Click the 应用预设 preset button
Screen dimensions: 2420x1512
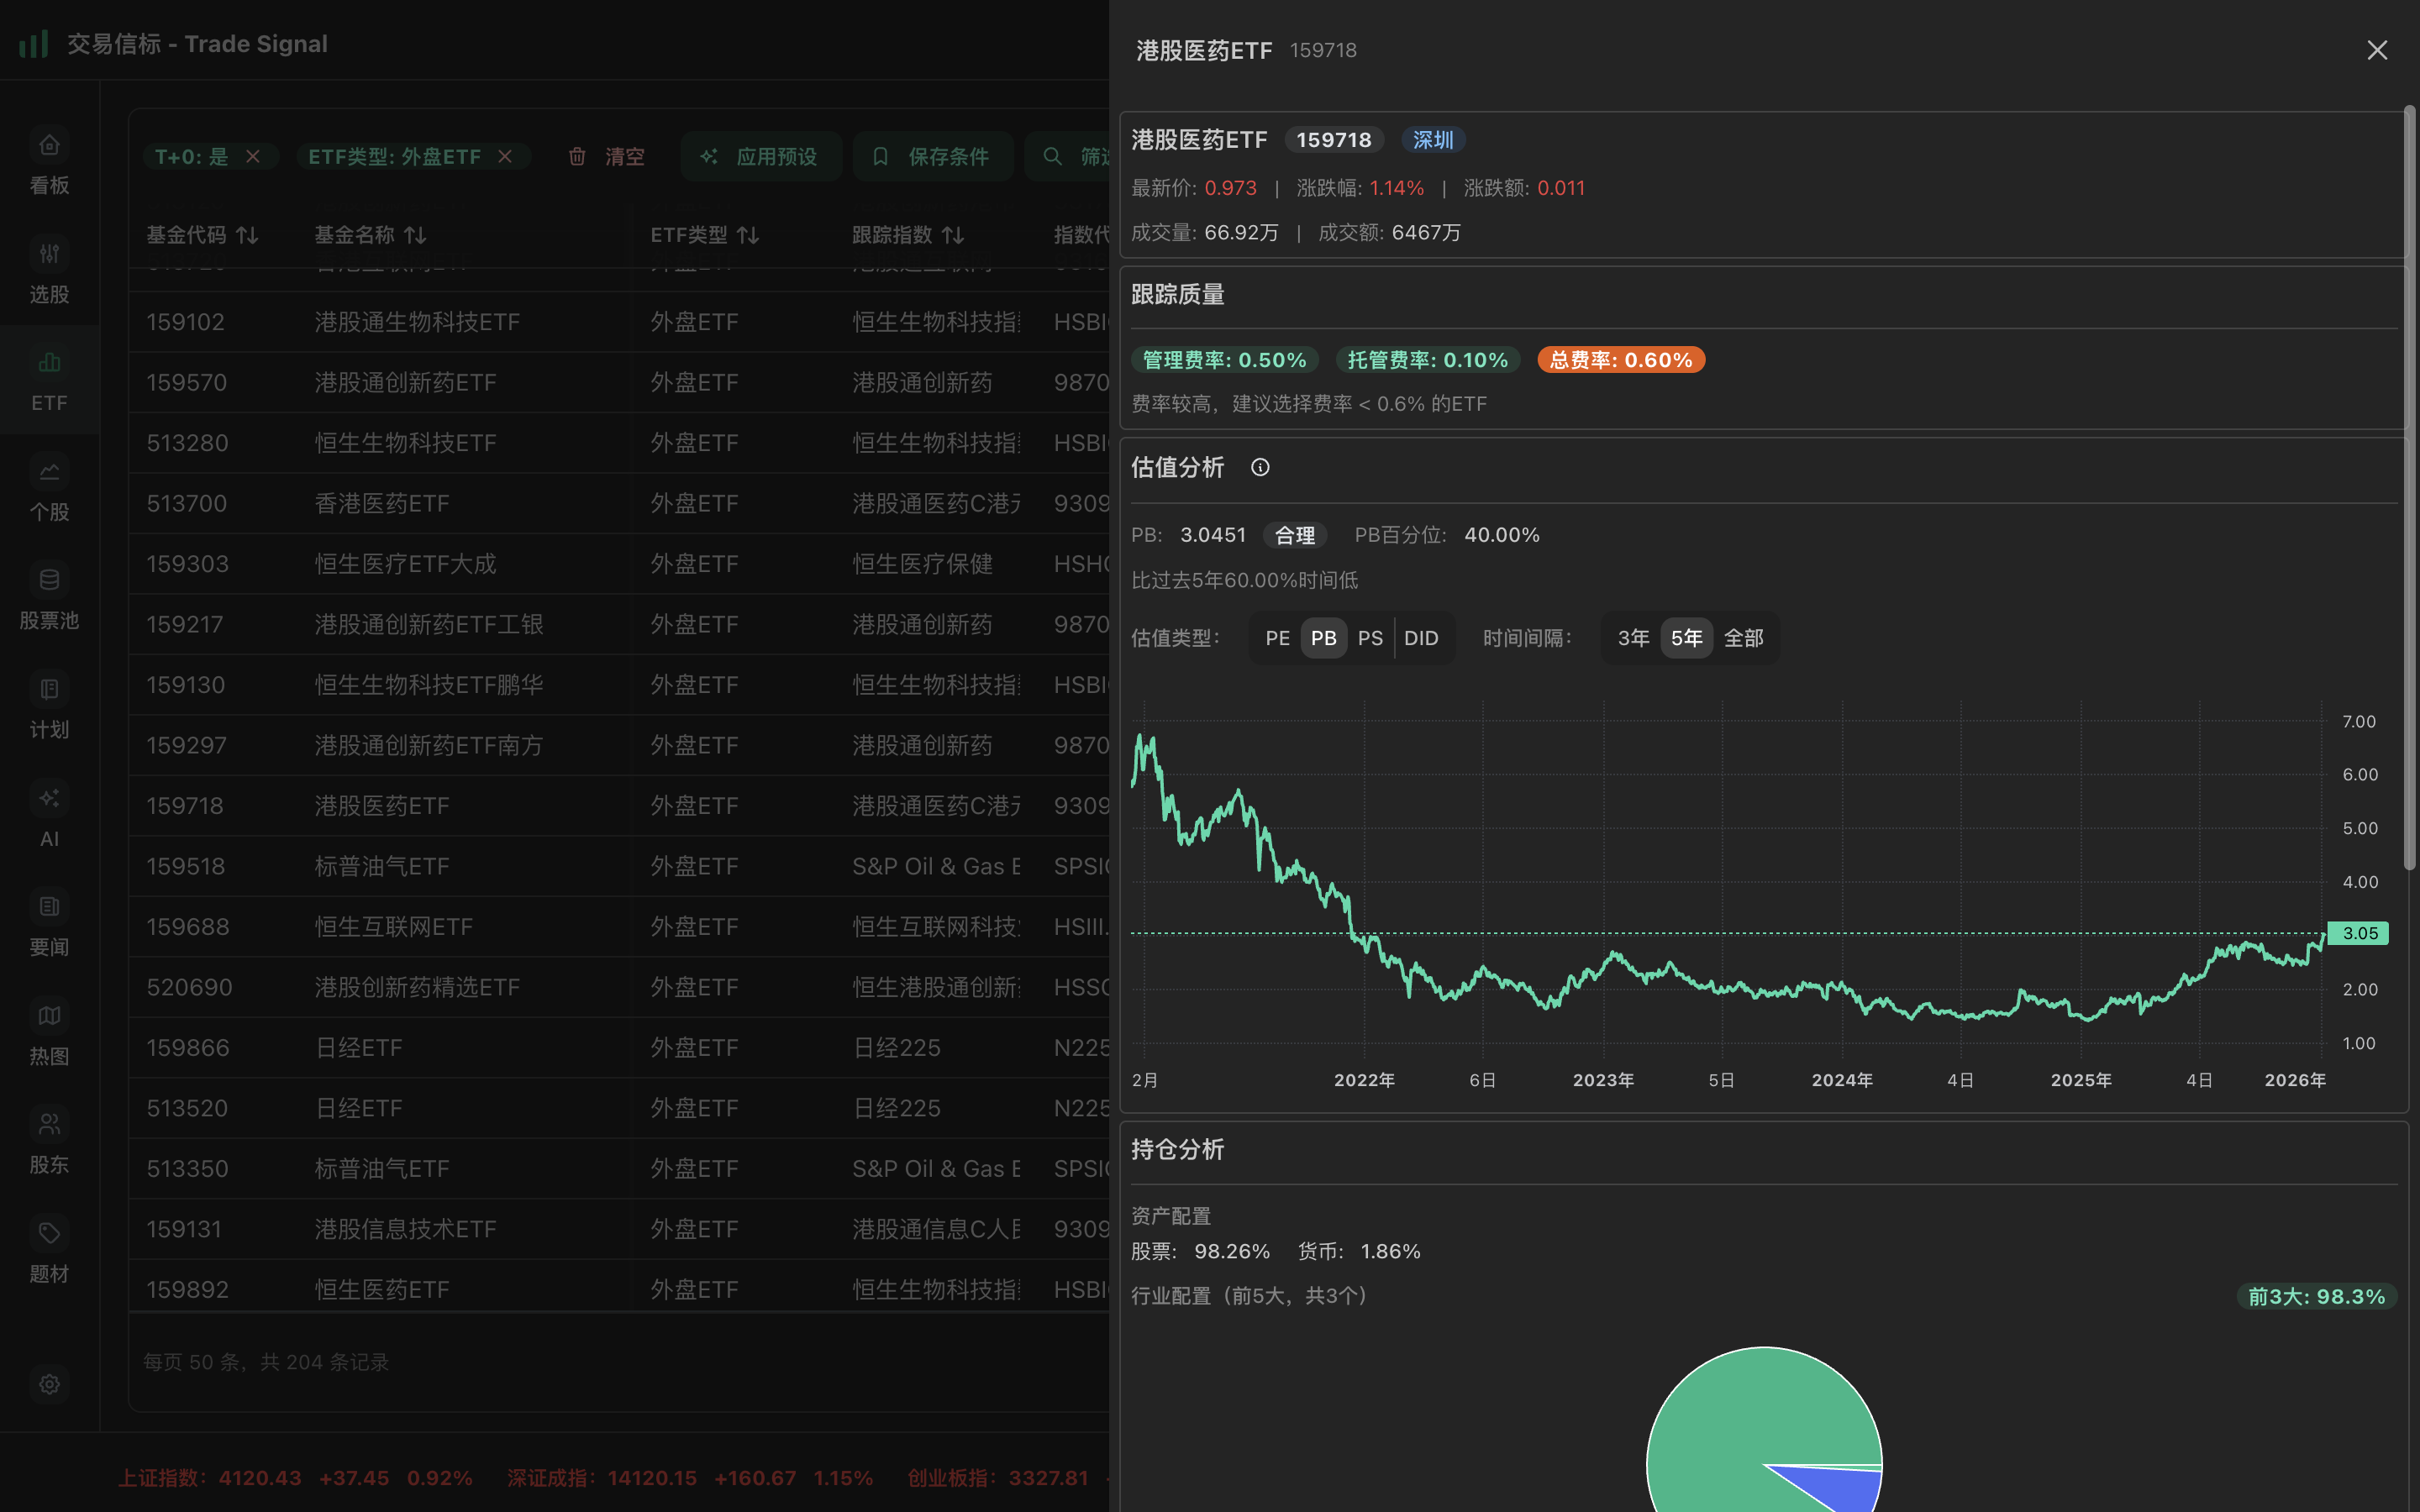click(761, 156)
